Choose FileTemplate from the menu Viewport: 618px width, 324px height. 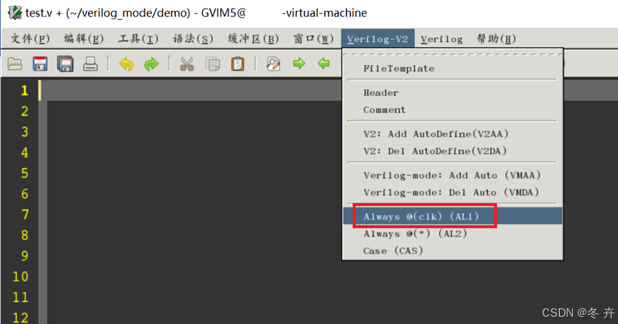(x=453, y=69)
